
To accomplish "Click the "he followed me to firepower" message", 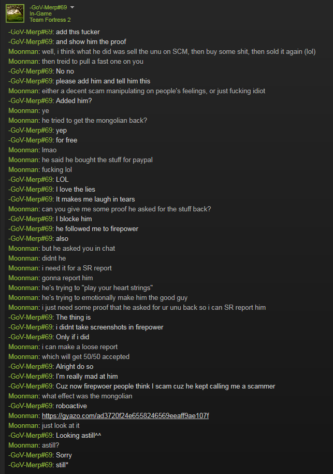I will (97, 229).
